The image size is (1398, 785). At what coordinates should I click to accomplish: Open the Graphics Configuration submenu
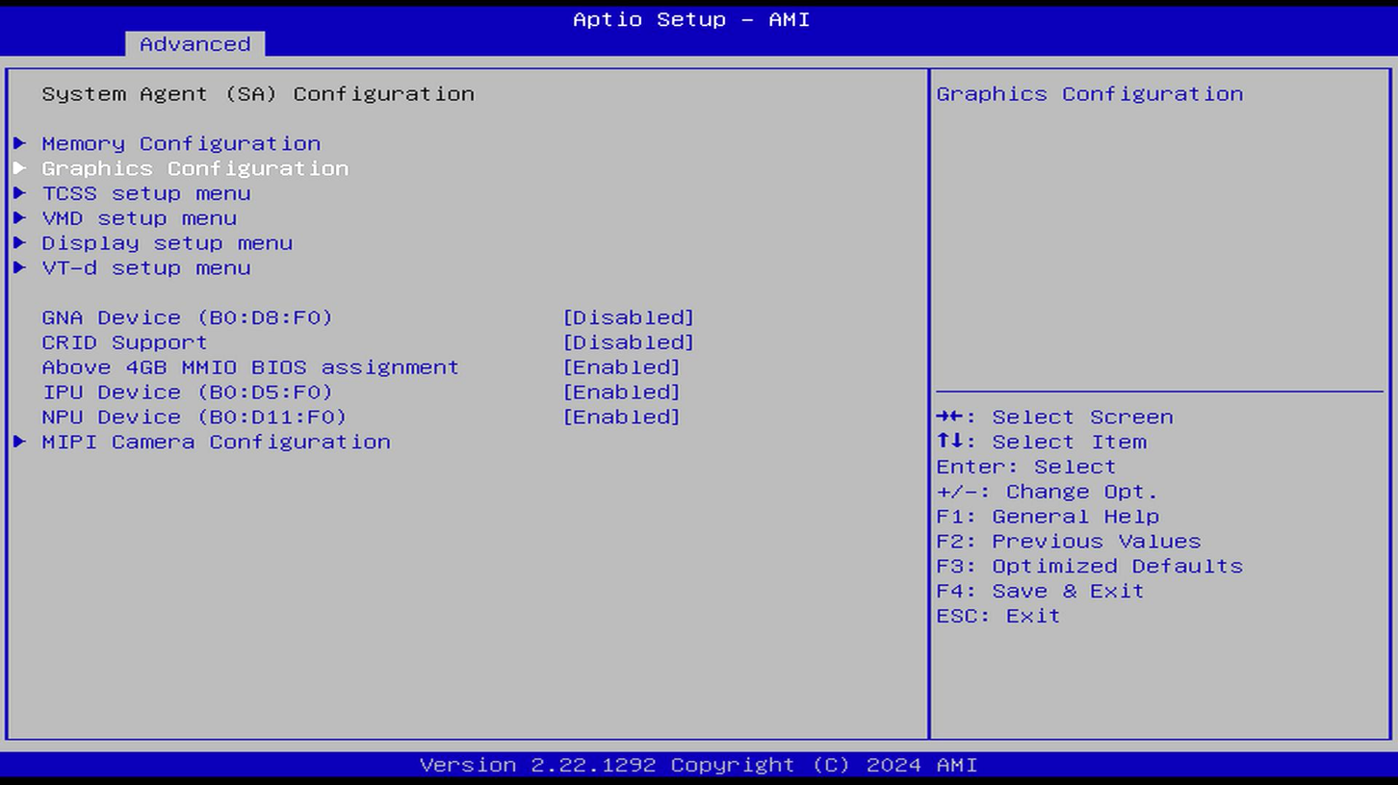pyautogui.click(x=194, y=167)
